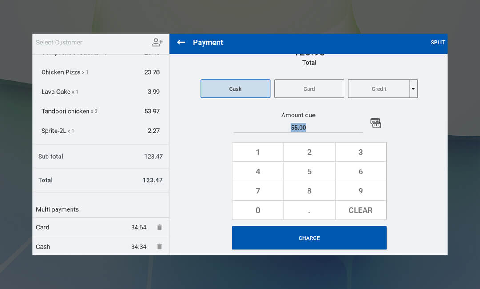Screen dimensions: 480x289
Task: Open the Select Customer field
Action: [x=89, y=43]
